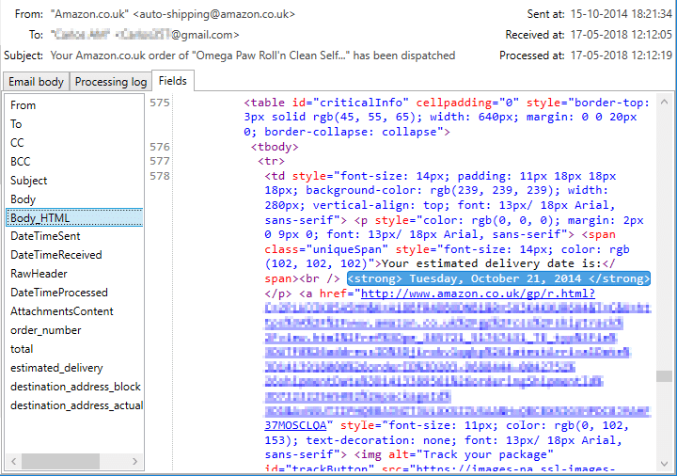Choose the CC field
This screenshot has width=677, height=476.
tap(74, 143)
